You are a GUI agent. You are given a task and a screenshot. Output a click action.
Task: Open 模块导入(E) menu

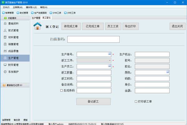pos(31,7)
